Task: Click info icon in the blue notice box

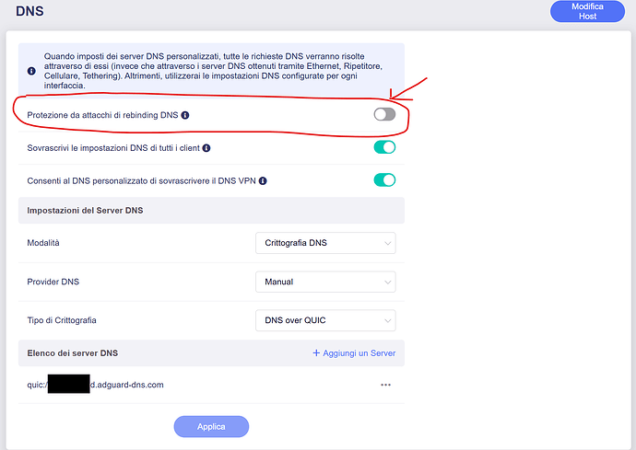Action: (31, 71)
